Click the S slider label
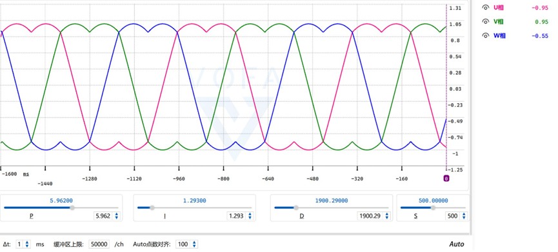 415,216
